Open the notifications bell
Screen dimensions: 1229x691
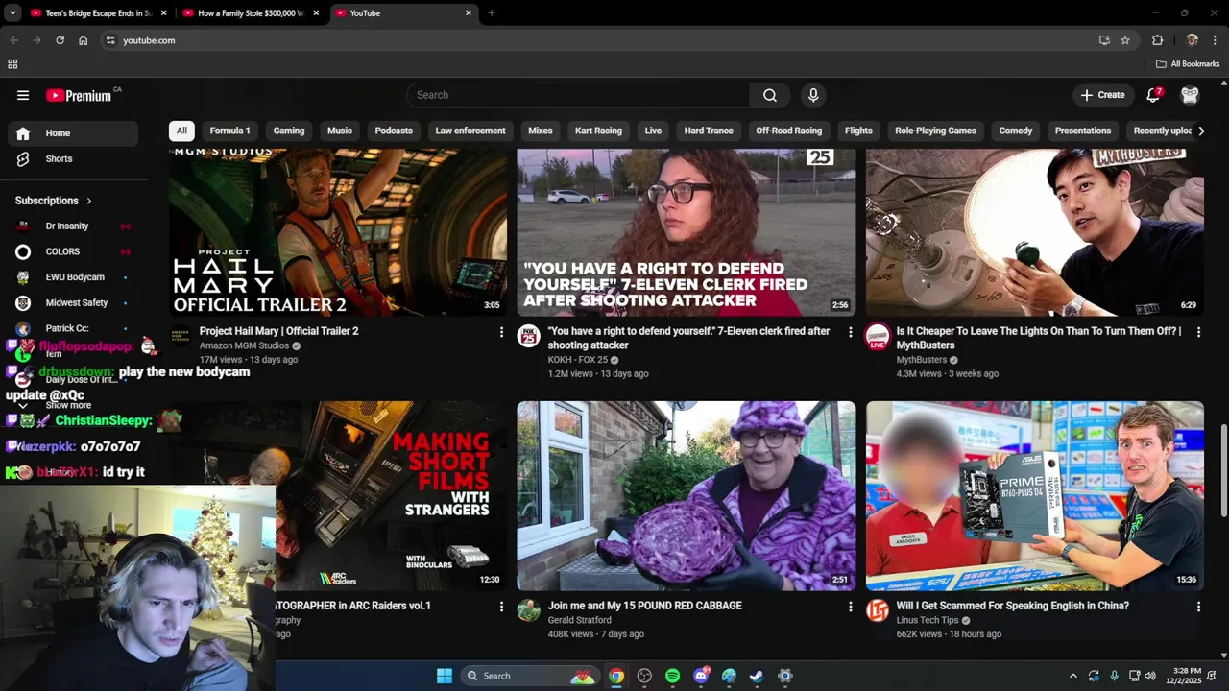tap(1154, 95)
